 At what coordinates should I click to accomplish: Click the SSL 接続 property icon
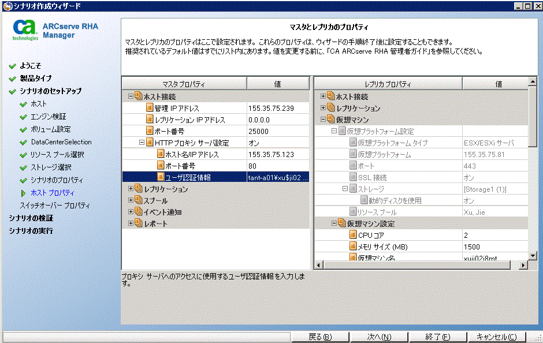click(353, 177)
